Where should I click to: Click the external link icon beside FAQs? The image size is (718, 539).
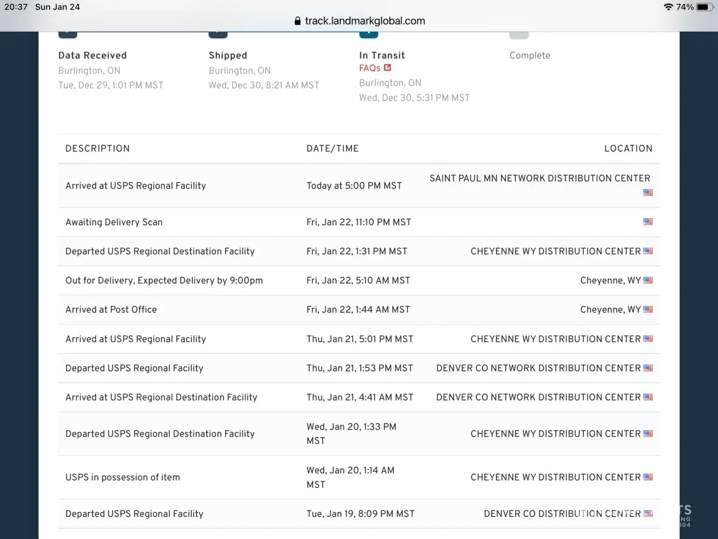pyautogui.click(x=387, y=68)
